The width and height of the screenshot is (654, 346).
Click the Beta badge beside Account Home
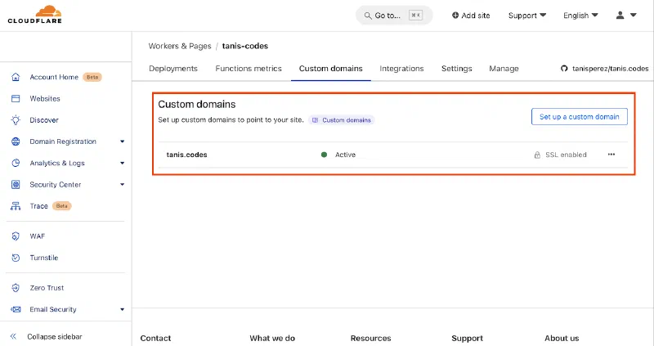[92, 77]
